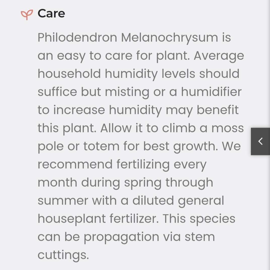The width and height of the screenshot is (270, 270).
Task: Select the word Melanochrysum
Action: tap(170, 37)
